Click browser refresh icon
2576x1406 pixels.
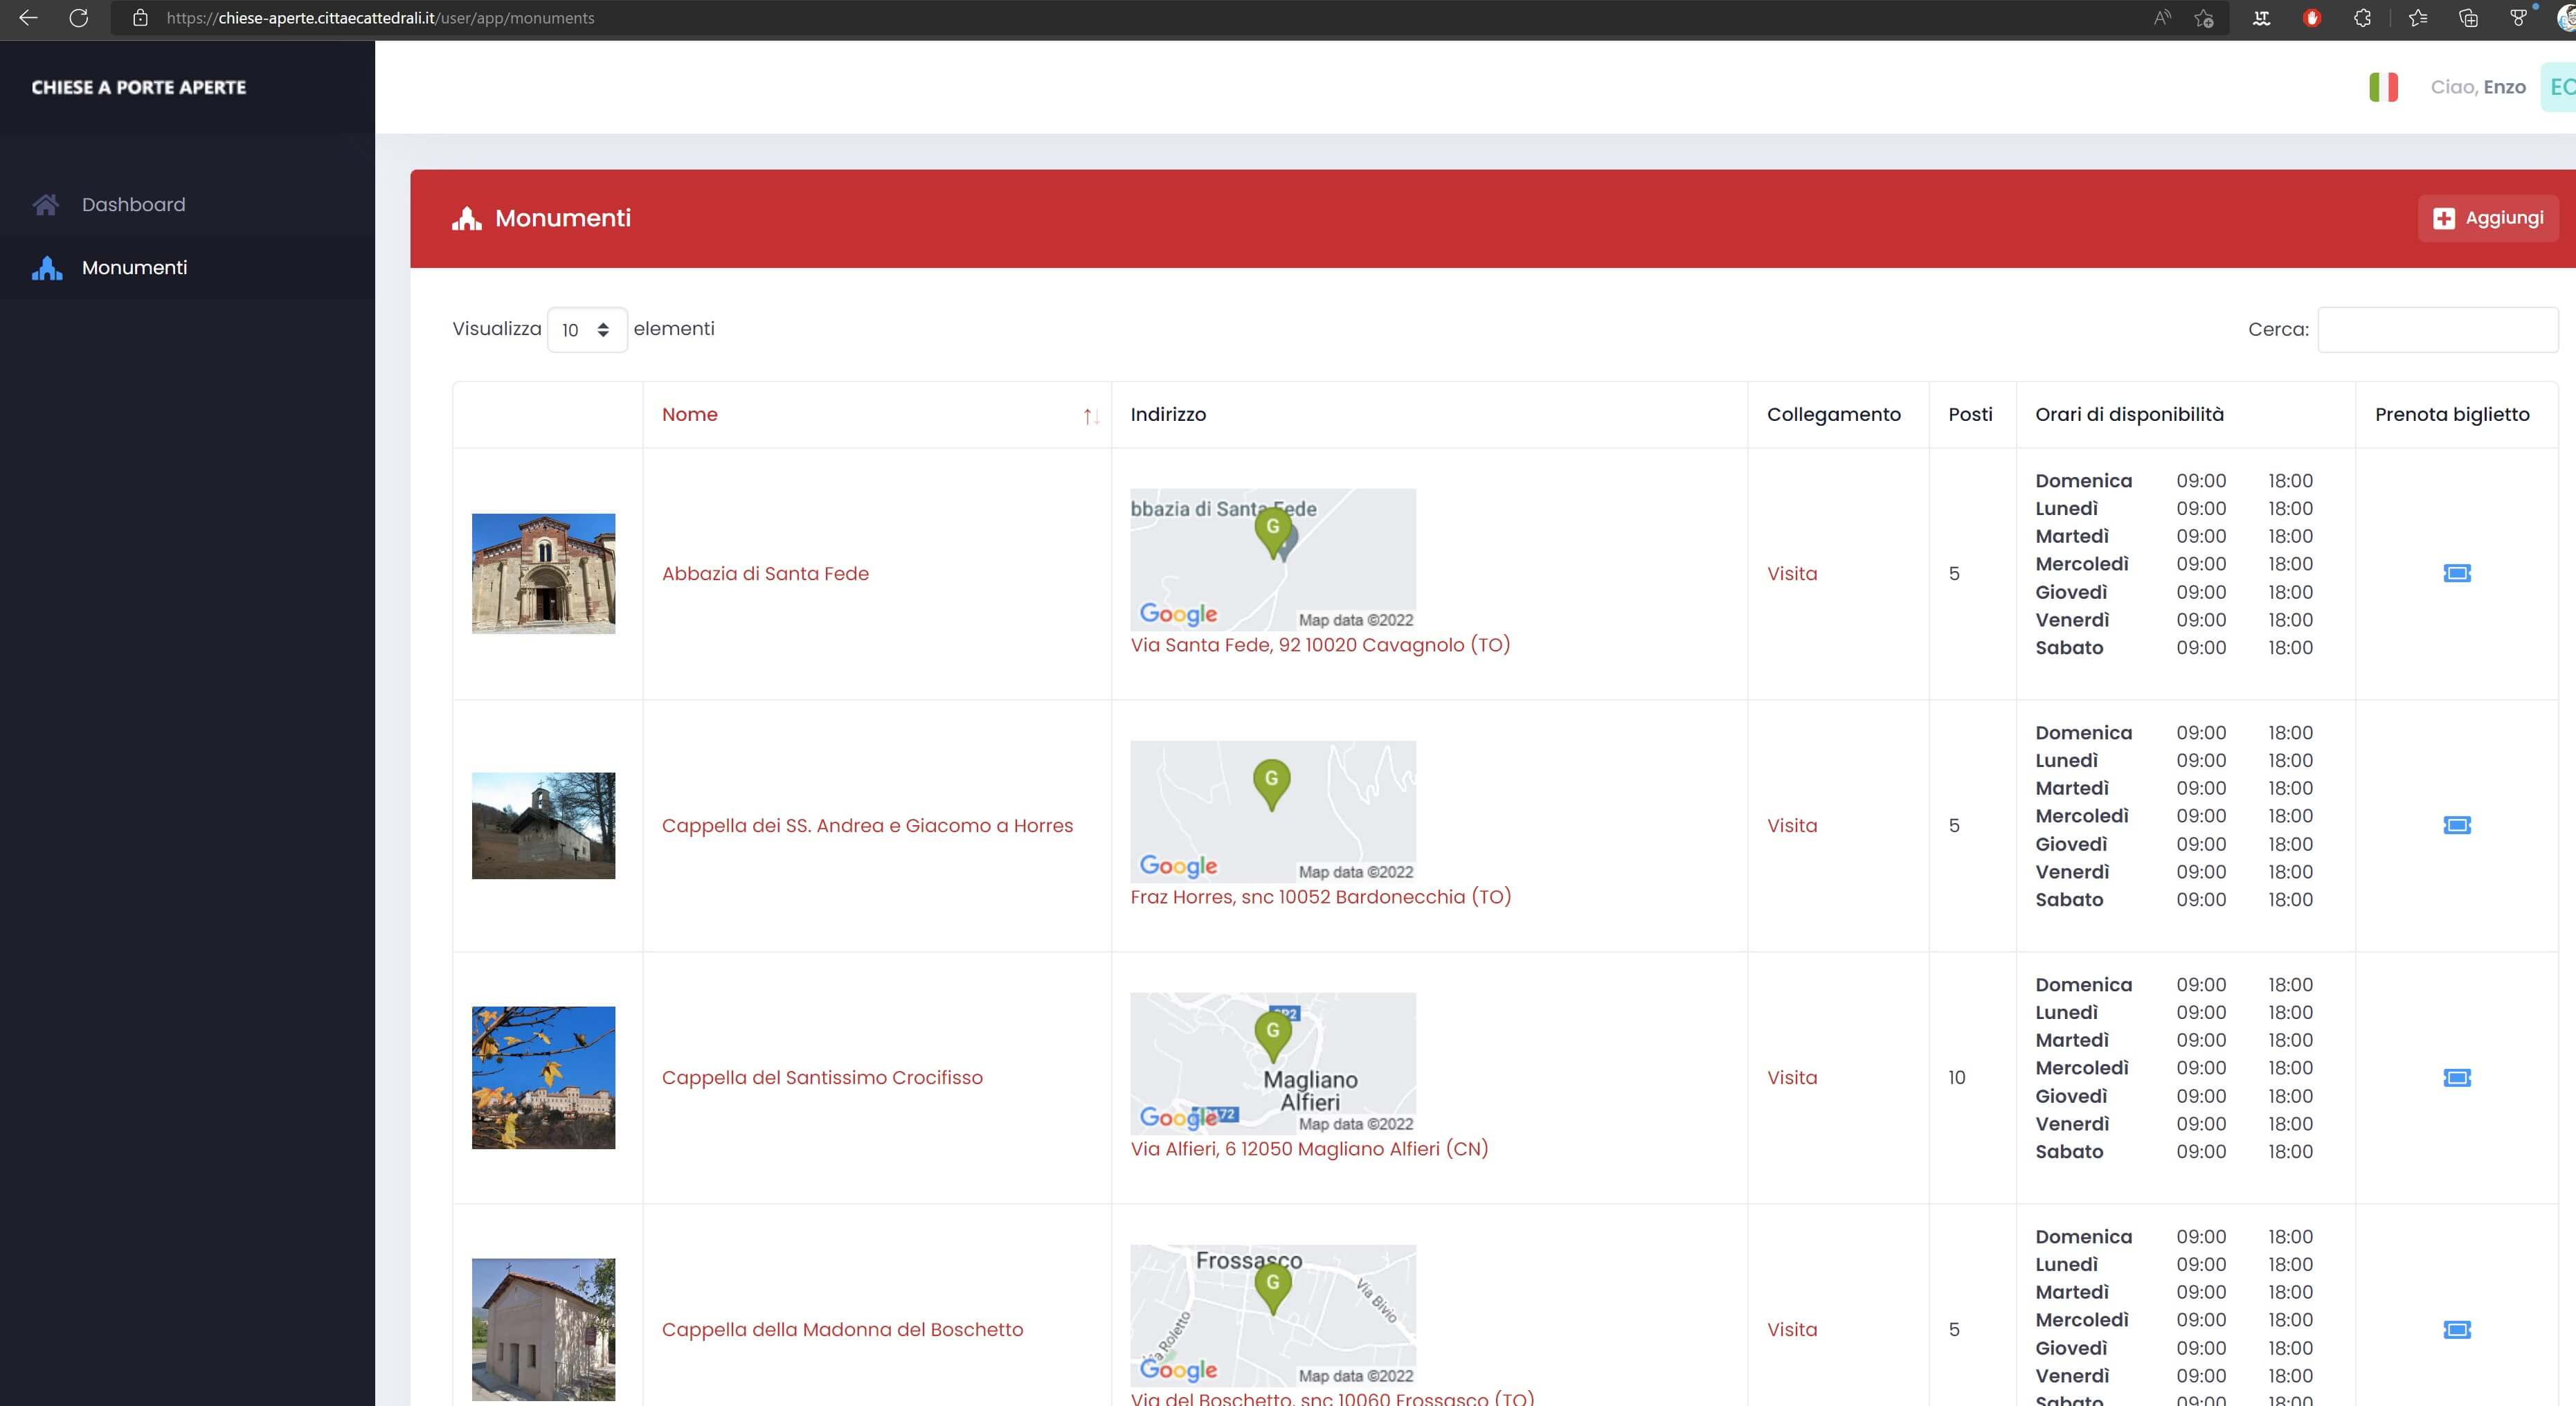[x=79, y=18]
